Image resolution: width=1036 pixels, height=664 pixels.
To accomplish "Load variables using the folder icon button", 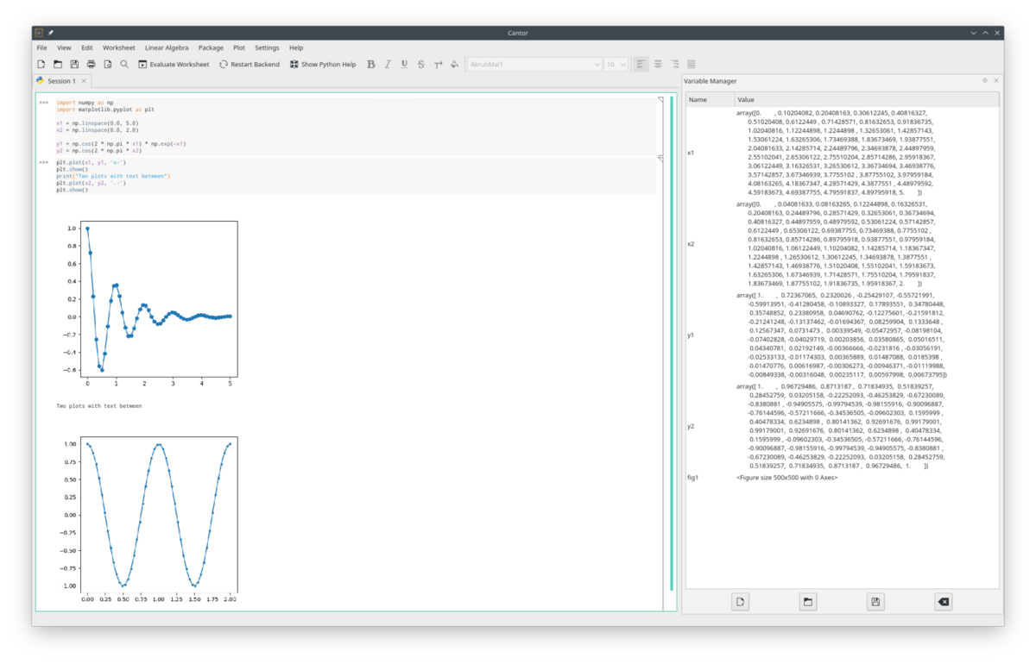I will (808, 602).
